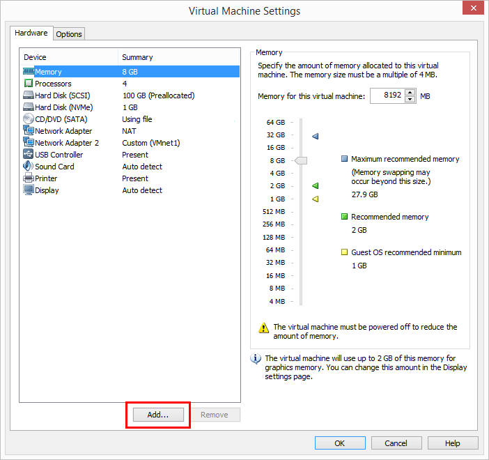The height and width of the screenshot is (460, 489).
Task: Click the Printer icon
Action: click(x=29, y=178)
